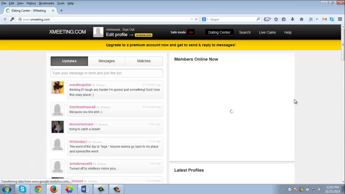The width and height of the screenshot is (345, 194).
Task: Open the Bookmarks menu
Action: 47,3
